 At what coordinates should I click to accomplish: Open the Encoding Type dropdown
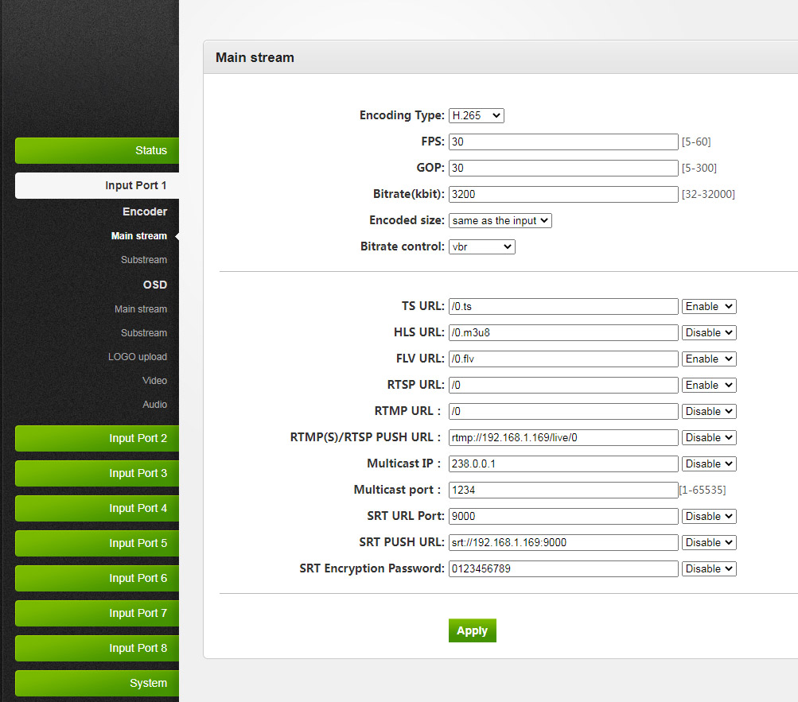click(476, 115)
